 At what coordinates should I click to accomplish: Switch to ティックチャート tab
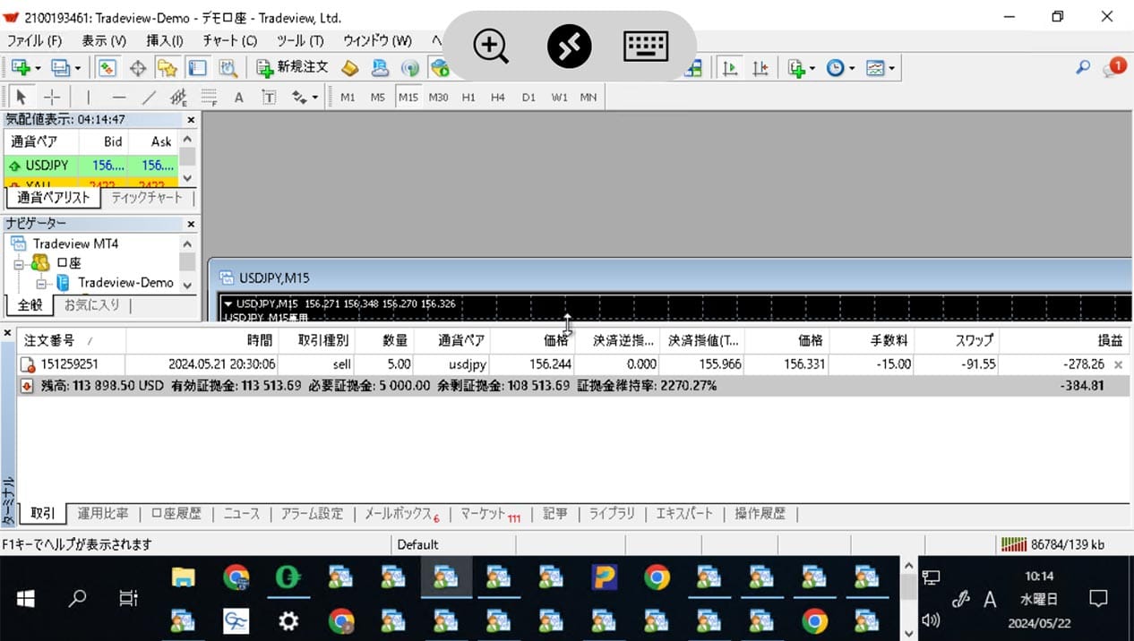[146, 198]
